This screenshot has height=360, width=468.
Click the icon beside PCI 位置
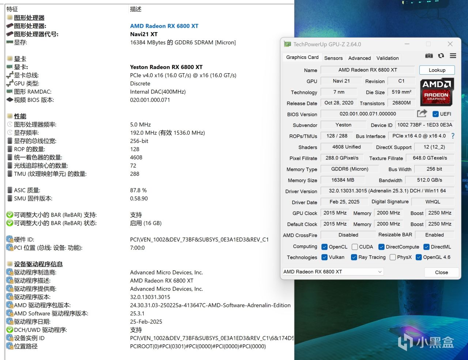(x=10, y=248)
